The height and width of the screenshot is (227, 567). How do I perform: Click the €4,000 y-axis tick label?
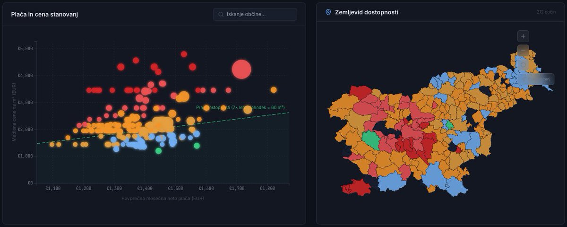click(25, 75)
